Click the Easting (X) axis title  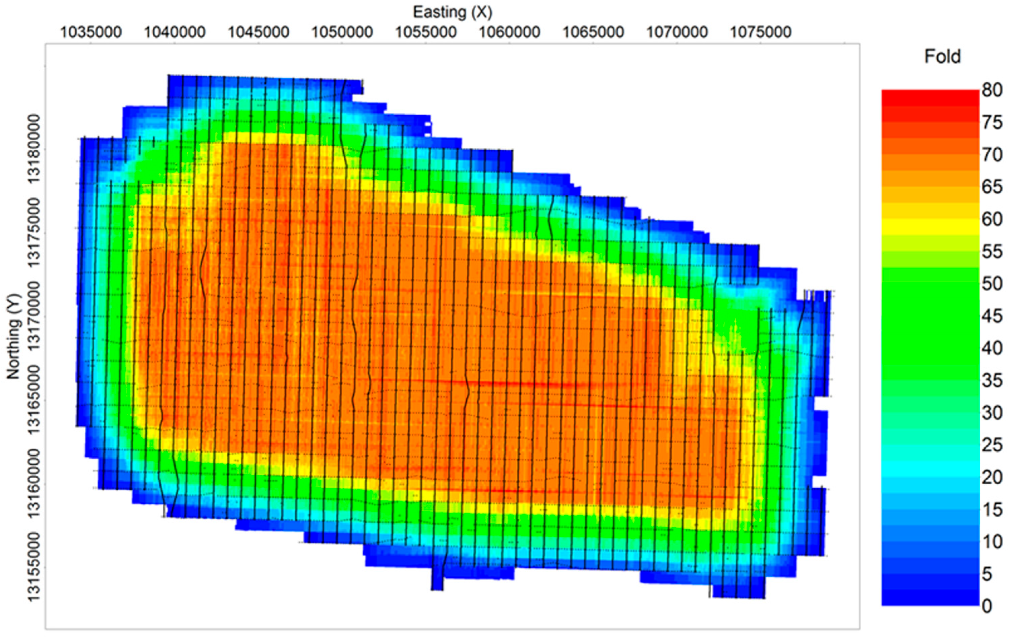click(452, 12)
